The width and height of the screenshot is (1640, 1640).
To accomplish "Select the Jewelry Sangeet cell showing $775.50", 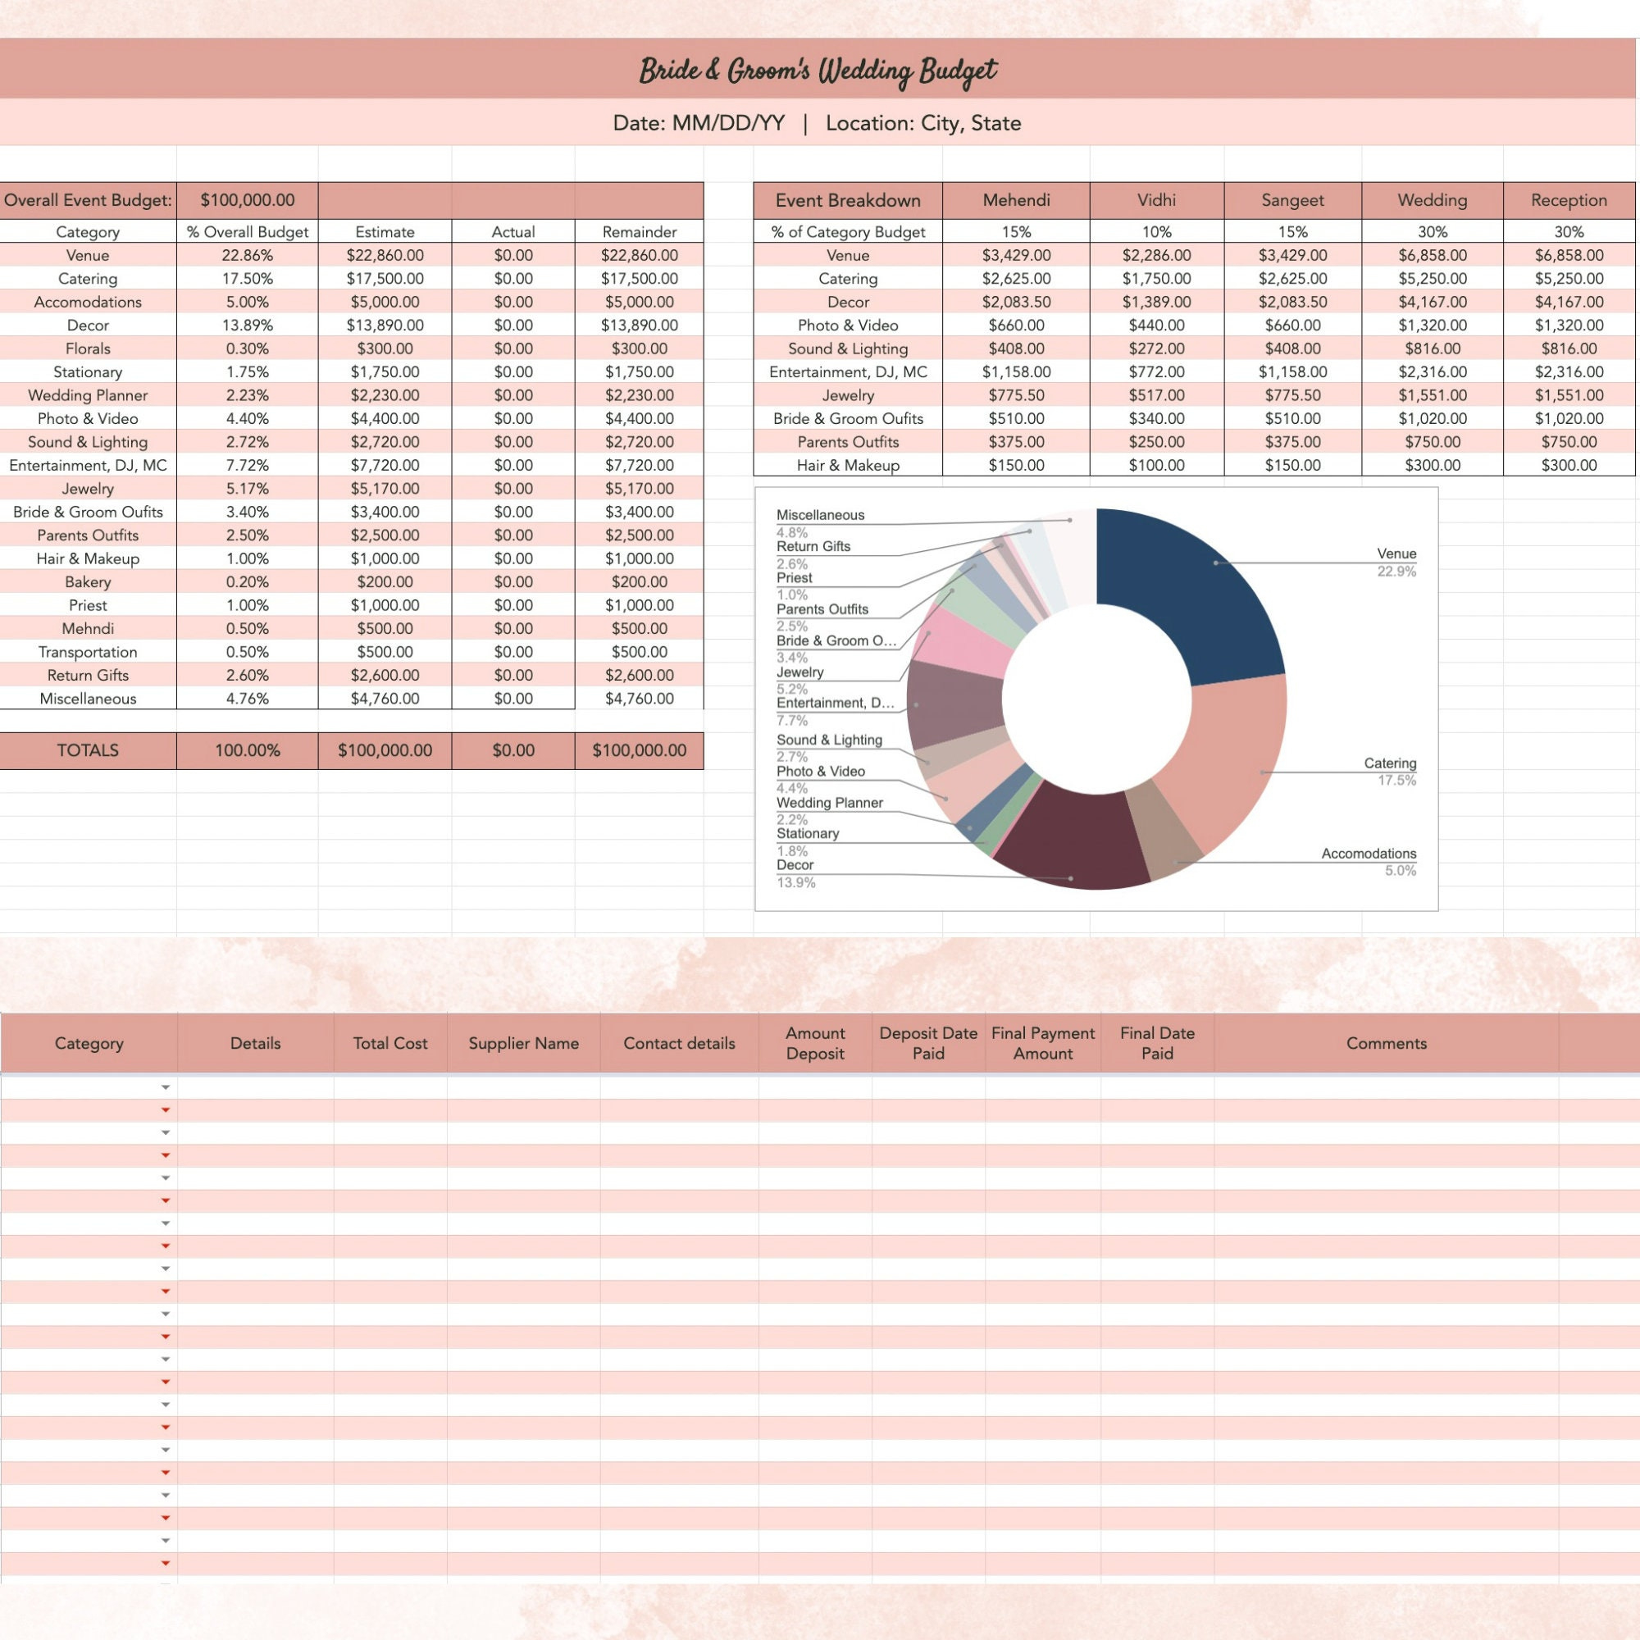I will 1292,394.
